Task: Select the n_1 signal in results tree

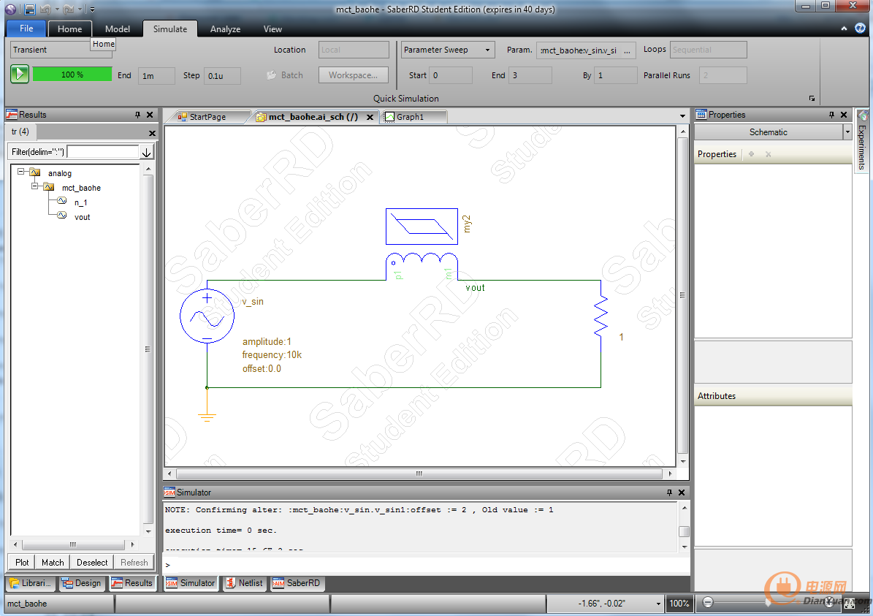Action: pyautogui.click(x=81, y=202)
